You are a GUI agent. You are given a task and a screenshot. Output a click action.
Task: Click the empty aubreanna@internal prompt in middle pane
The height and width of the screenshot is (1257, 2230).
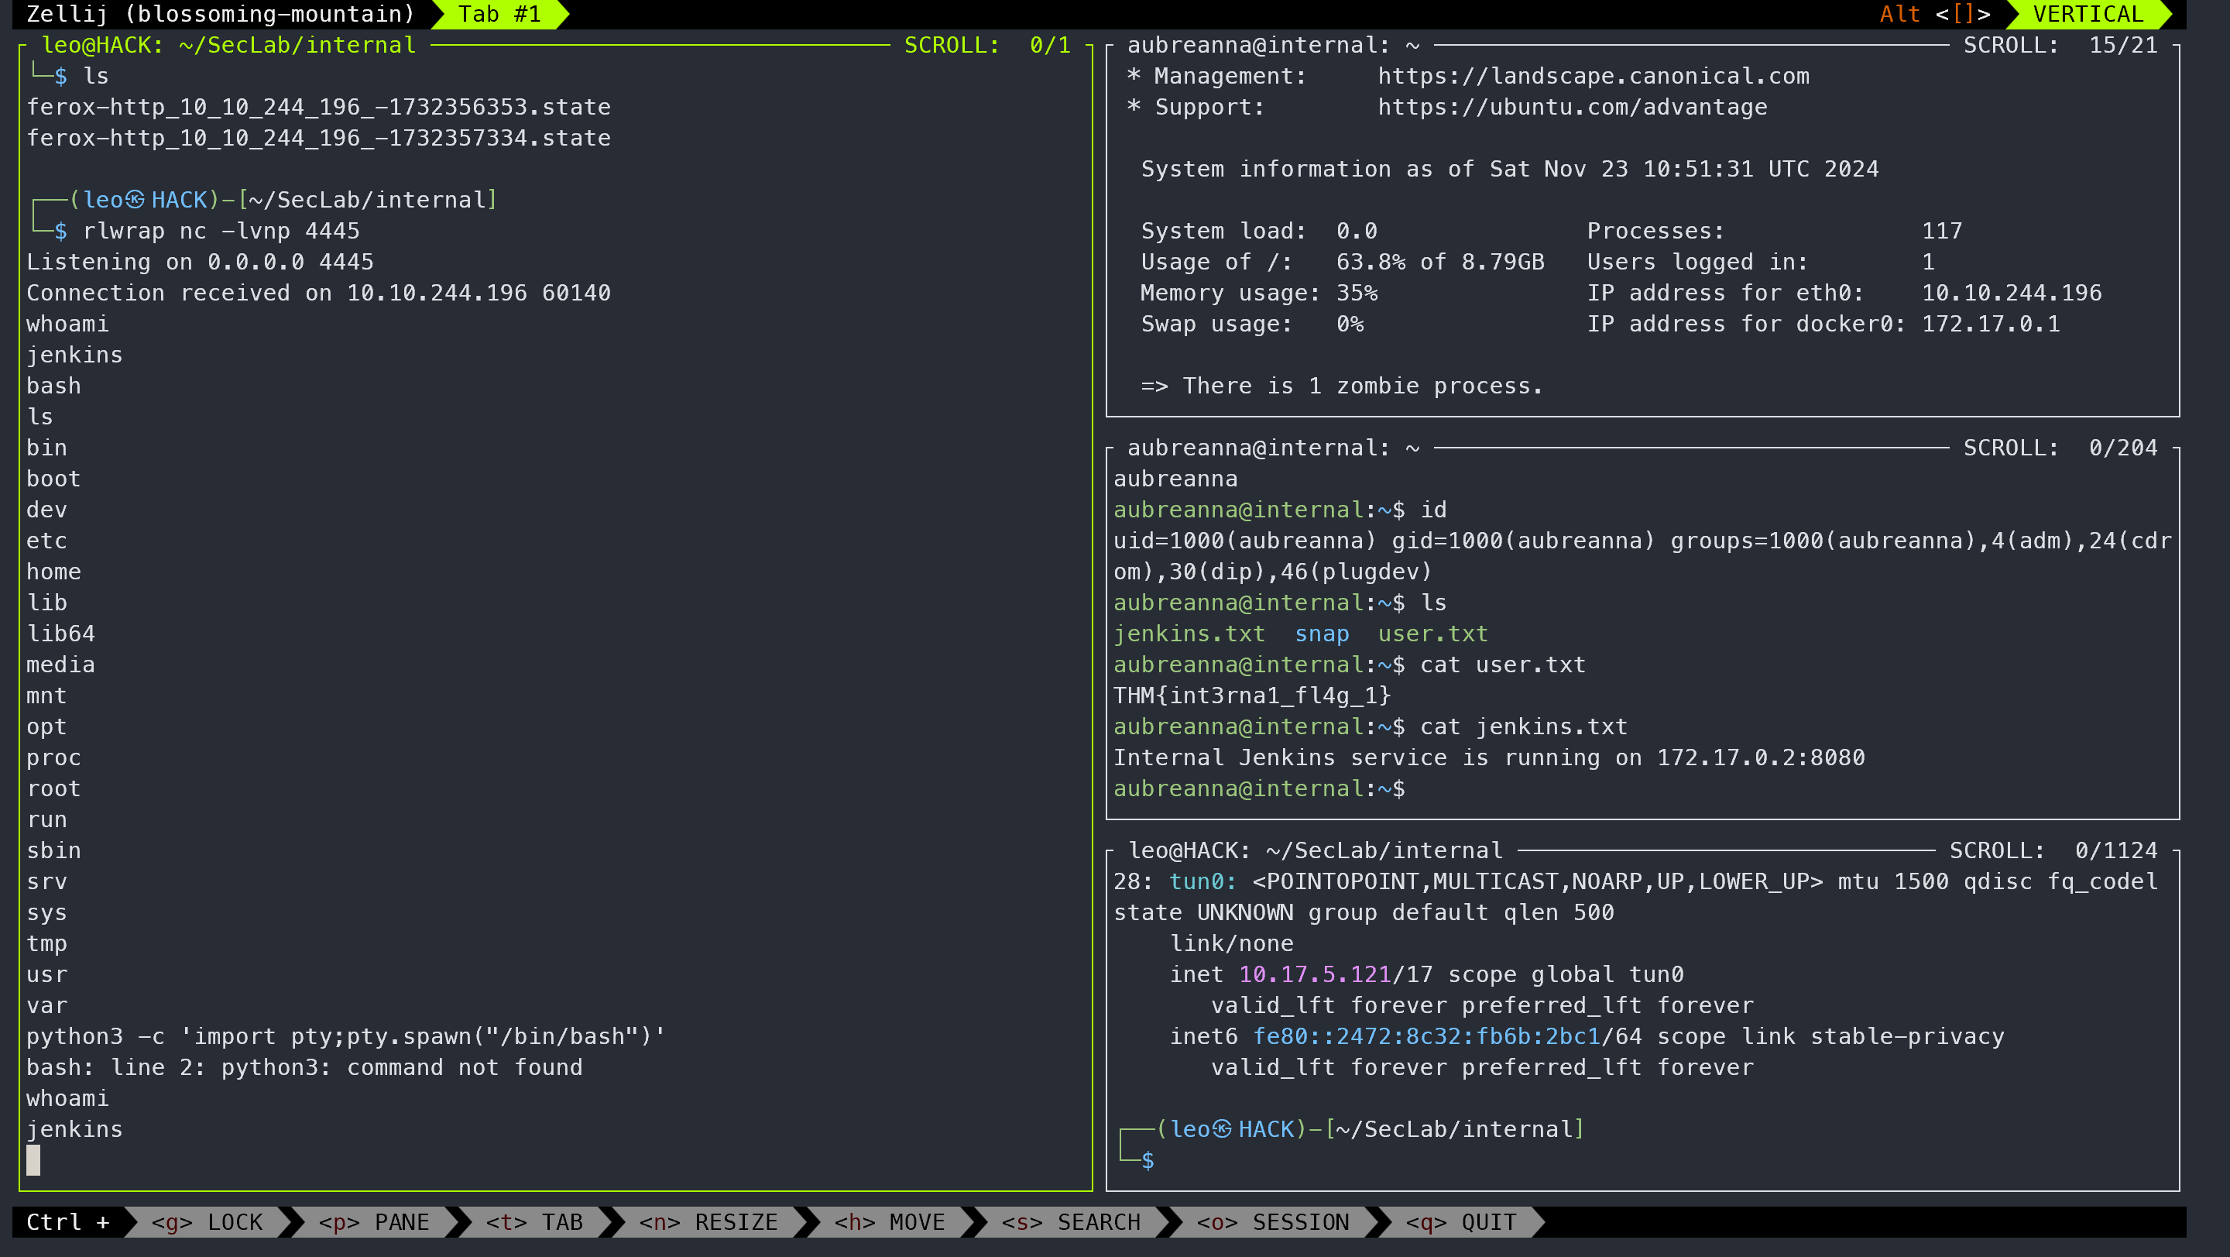[x=1259, y=788]
